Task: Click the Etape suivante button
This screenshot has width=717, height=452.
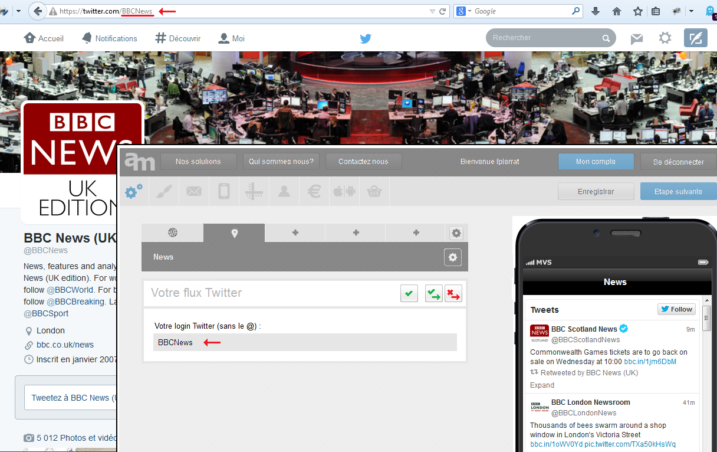Action: pos(677,192)
